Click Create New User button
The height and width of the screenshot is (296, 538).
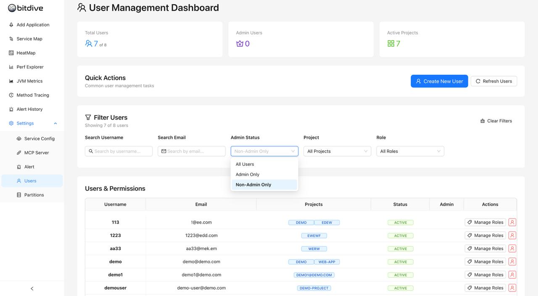tap(439, 81)
